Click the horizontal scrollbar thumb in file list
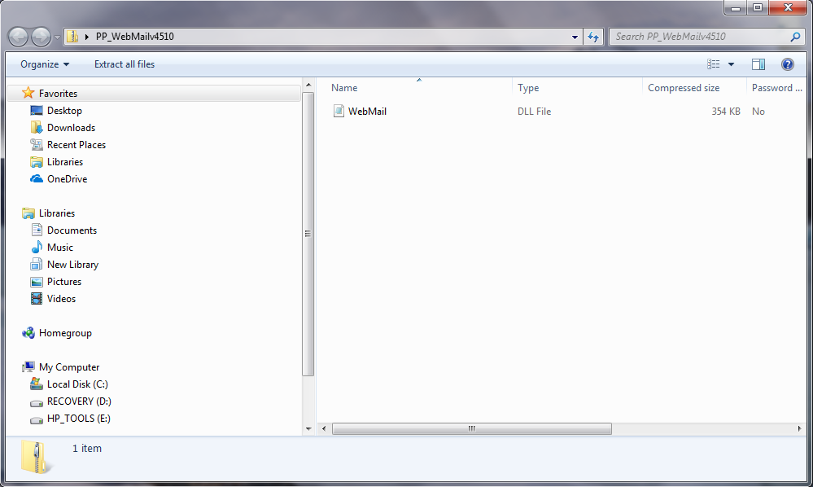 point(472,429)
